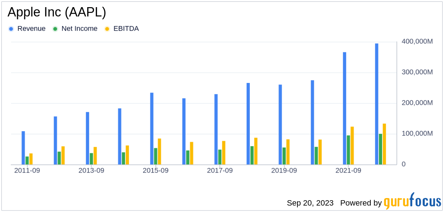The height and width of the screenshot is (212, 444).
Task: Pick the blue Revenue bar above 2013-09
Action: pyautogui.click(x=88, y=138)
